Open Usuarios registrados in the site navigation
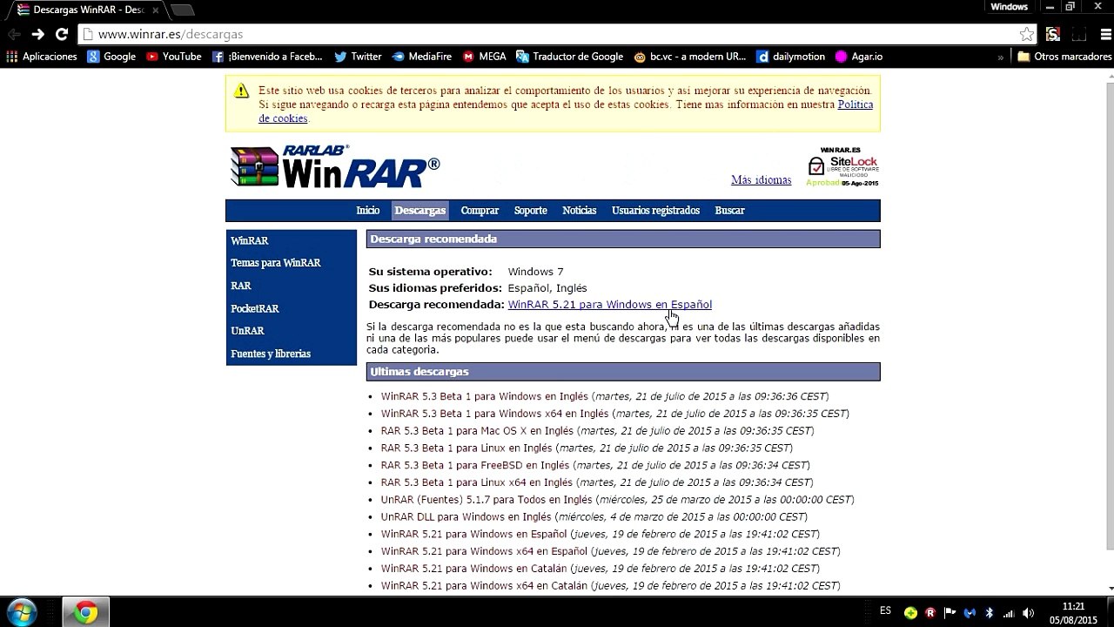Screen dimensions: 1114x627 (655, 211)
